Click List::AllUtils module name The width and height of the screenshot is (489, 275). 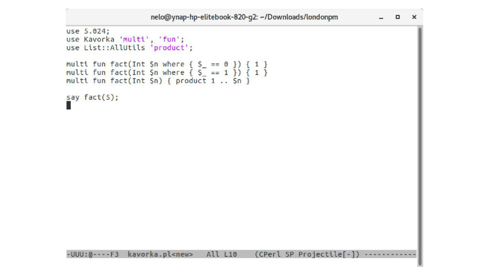[x=115, y=48]
